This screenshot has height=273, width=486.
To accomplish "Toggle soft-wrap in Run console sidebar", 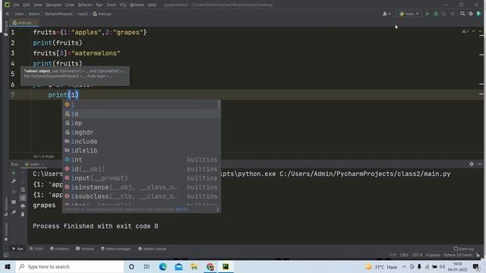I will pos(23,190).
